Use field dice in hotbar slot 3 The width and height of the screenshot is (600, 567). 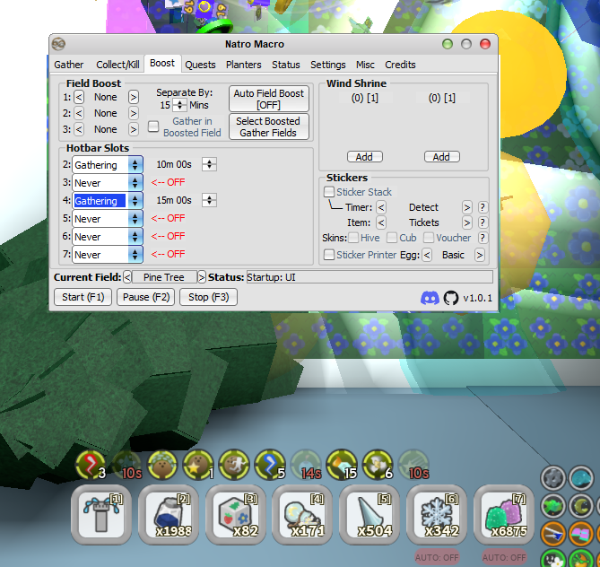coord(236,515)
